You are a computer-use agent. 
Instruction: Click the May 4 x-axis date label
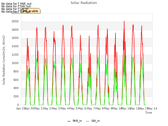[65, 108]
